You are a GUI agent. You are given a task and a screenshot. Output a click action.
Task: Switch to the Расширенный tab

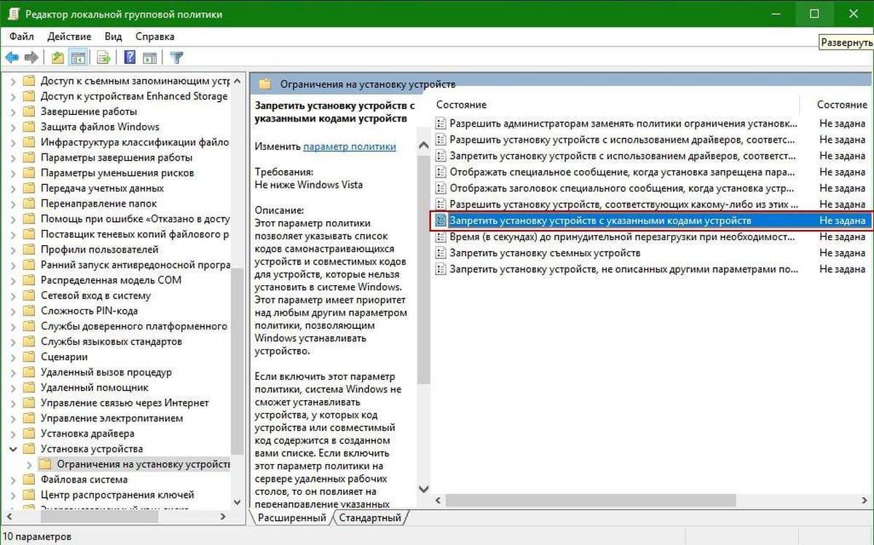pyautogui.click(x=293, y=518)
